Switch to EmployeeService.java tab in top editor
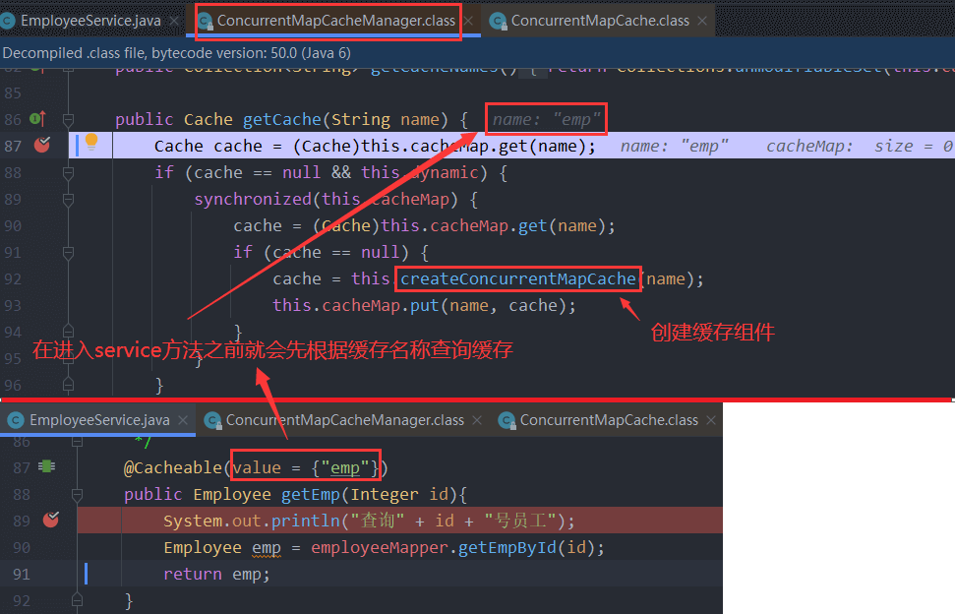 point(90,21)
